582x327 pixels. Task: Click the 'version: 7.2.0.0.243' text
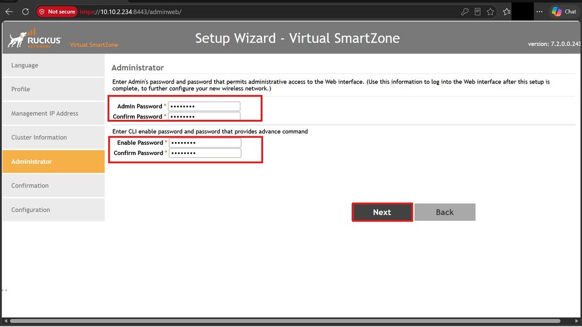click(x=555, y=44)
